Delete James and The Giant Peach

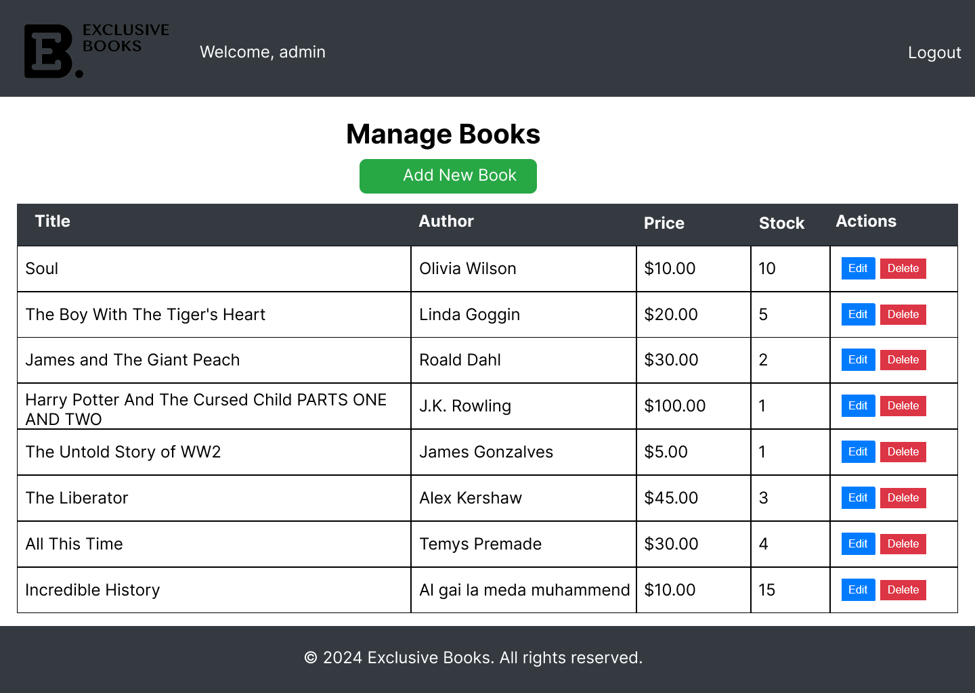point(903,360)
